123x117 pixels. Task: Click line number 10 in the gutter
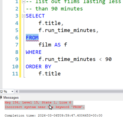[x=15, y=67]
